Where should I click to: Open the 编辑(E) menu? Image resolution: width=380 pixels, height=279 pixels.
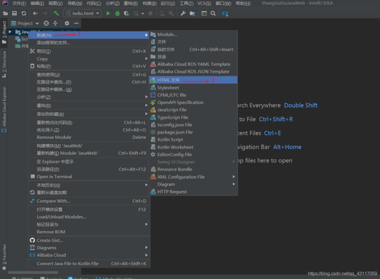click(37, 3)
